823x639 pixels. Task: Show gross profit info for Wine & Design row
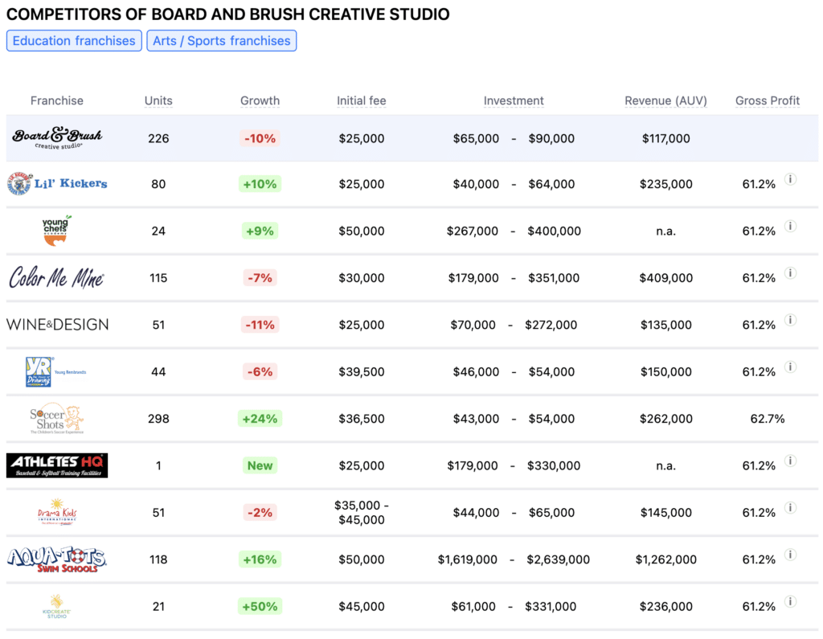(x=791, y=320)
